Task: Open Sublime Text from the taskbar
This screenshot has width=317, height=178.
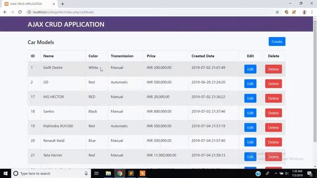Action: [131, 174]
